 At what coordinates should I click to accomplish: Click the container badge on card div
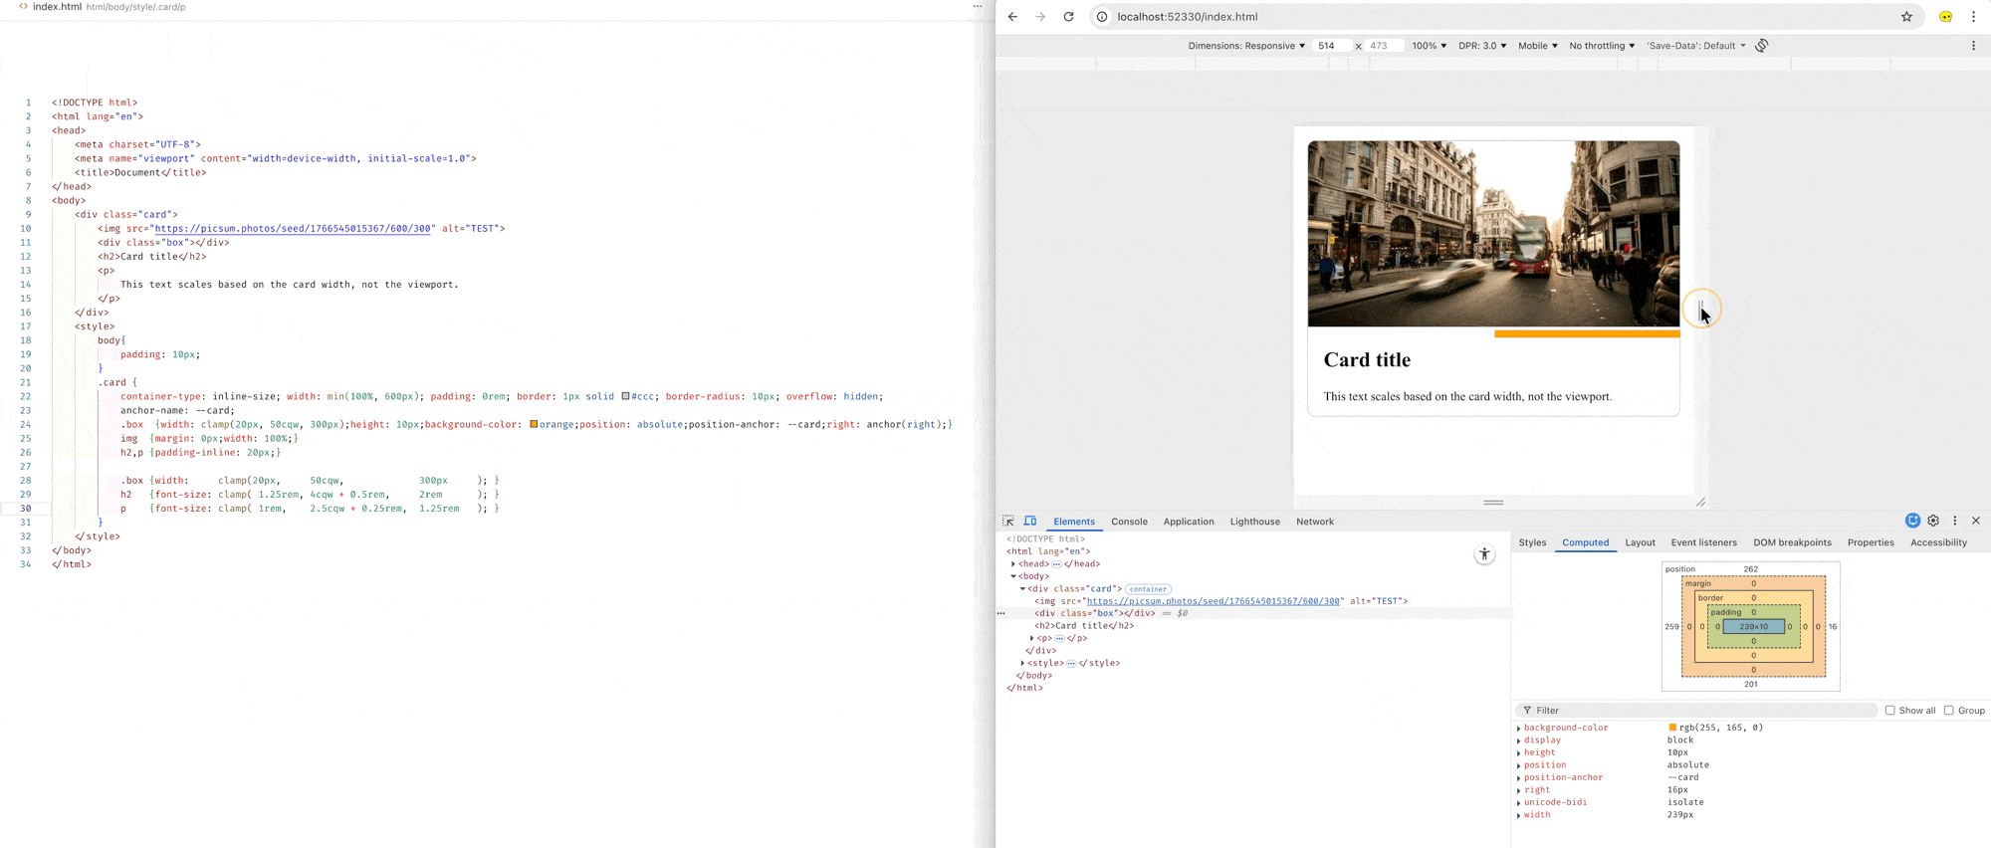point(1148,589)
